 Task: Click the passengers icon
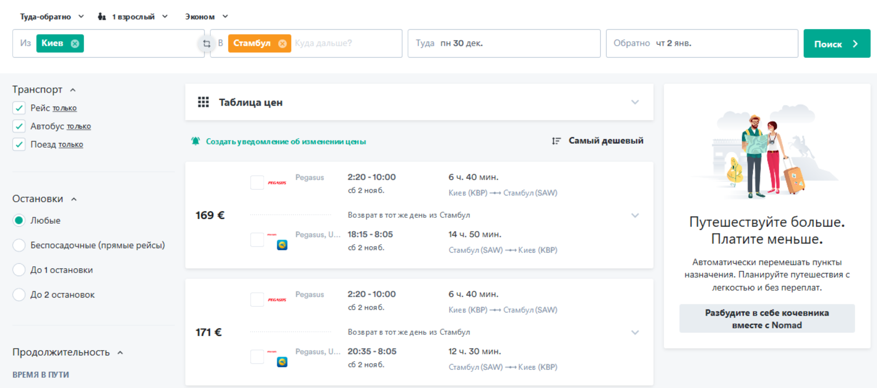point(102,17)
